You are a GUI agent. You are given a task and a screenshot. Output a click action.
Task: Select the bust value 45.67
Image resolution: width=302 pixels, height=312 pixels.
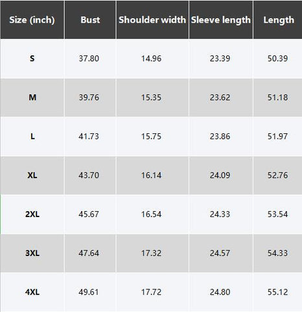point(89,214)
